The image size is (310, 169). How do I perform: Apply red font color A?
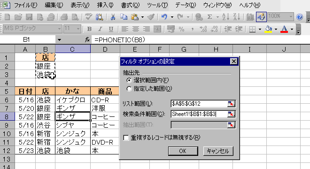tap(284, 29)
